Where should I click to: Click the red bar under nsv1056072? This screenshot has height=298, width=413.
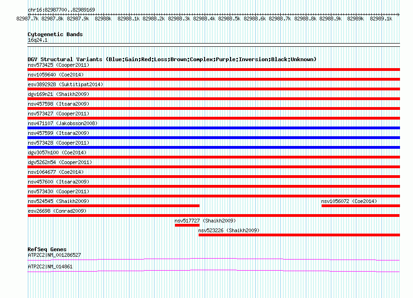pos(361,206)
